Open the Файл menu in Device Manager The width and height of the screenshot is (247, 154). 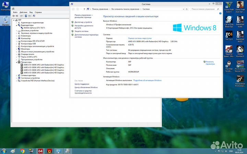15,12
